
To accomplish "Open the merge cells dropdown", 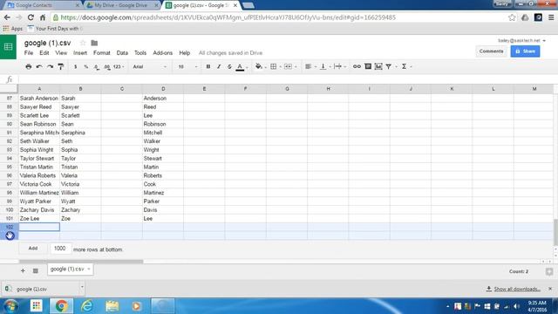I will [x=290, y=66].
